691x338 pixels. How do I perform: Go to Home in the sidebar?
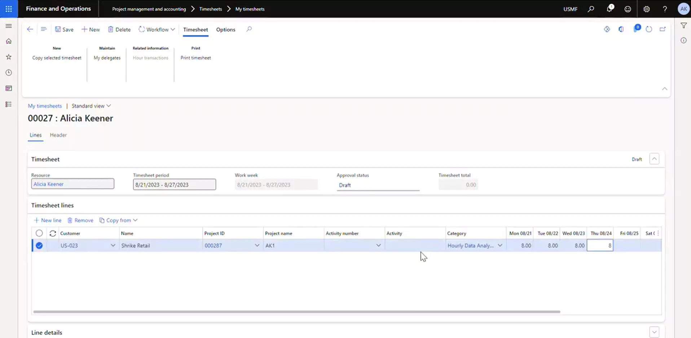point(9,41)
